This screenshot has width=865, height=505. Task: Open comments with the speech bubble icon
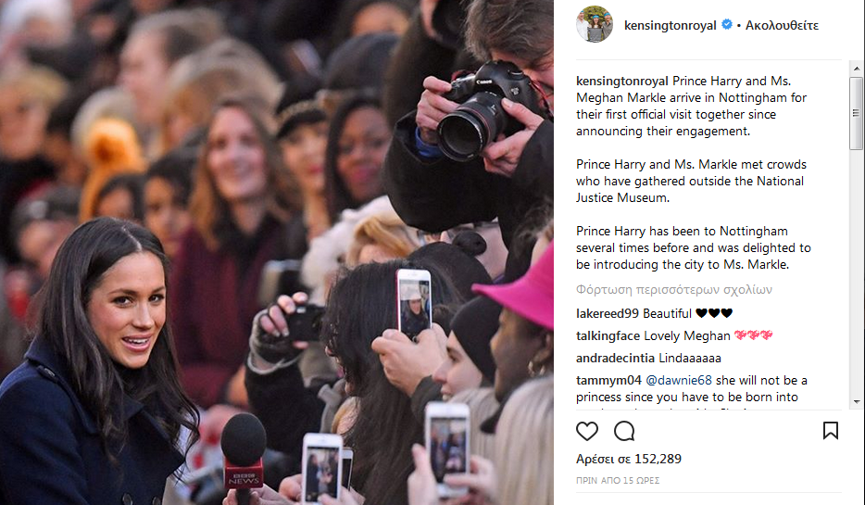(x=624, y=431)
